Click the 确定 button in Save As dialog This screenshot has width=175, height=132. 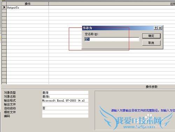click(x=151, y=36)
